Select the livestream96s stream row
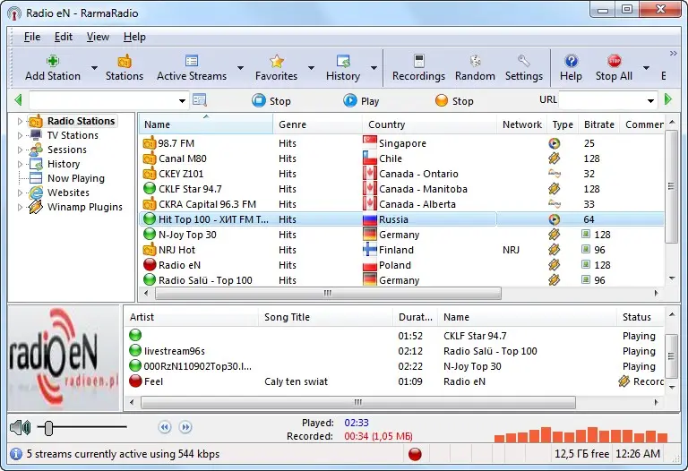Viewport: 688px width, 471px height. click(x=395, y=351)
